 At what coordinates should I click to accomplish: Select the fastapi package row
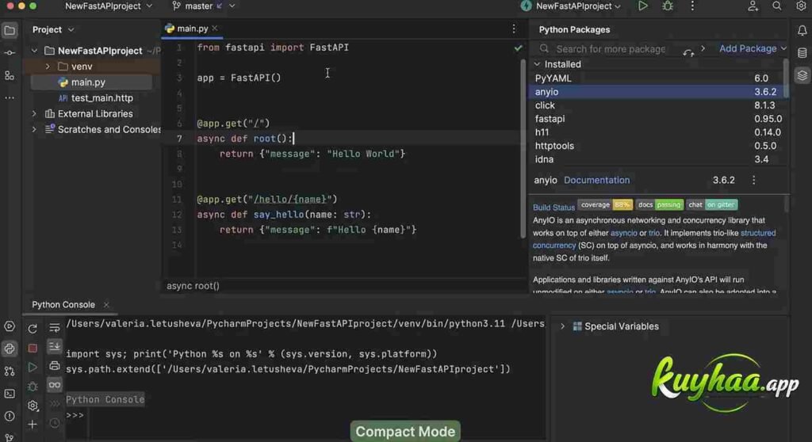tap(657, 119)
